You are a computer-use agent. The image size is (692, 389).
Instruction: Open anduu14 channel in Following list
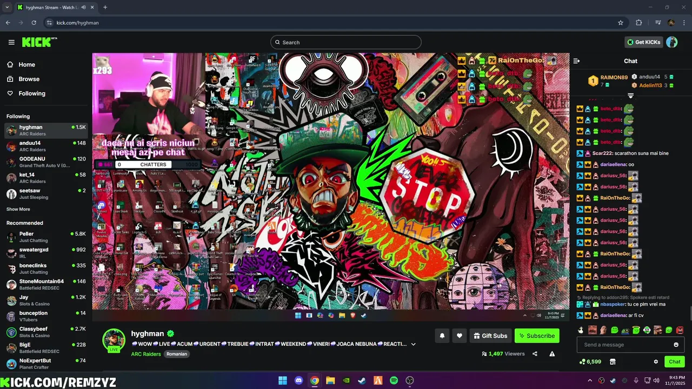(46, 146)
